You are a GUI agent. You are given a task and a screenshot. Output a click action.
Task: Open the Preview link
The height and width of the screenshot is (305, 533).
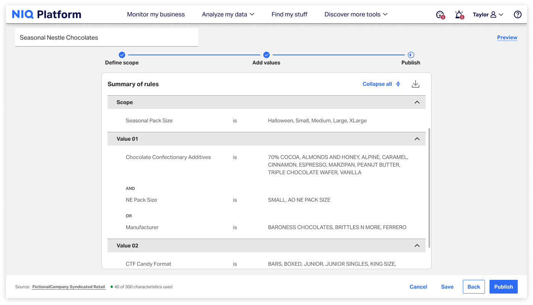pos(507,37)
